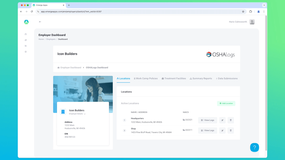Select the Emerge Apps browser tab
Screen dimensions: 285x160
[48, 5]
